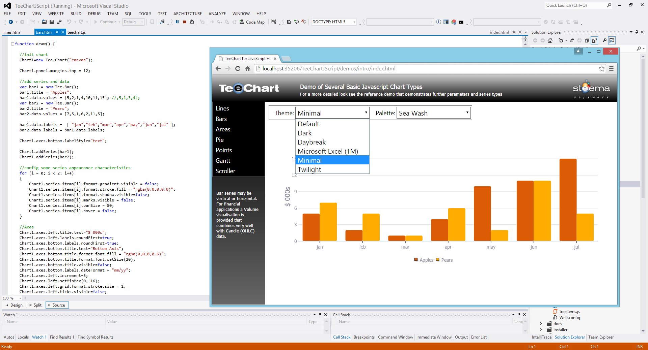648x350 pixels.
Task: Expand the docs folder in Solution Explorer
Action: (x=541, y=324)
